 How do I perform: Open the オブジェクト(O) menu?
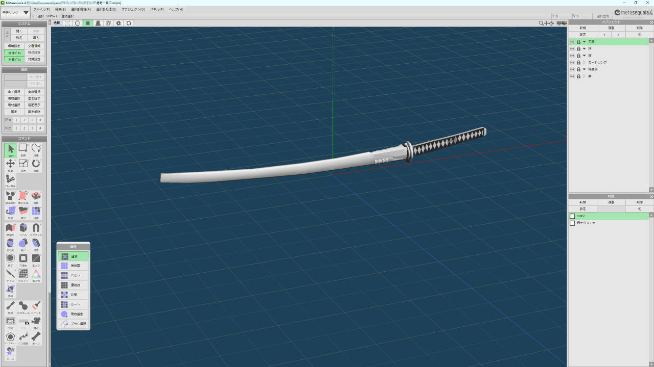(133, 9)
